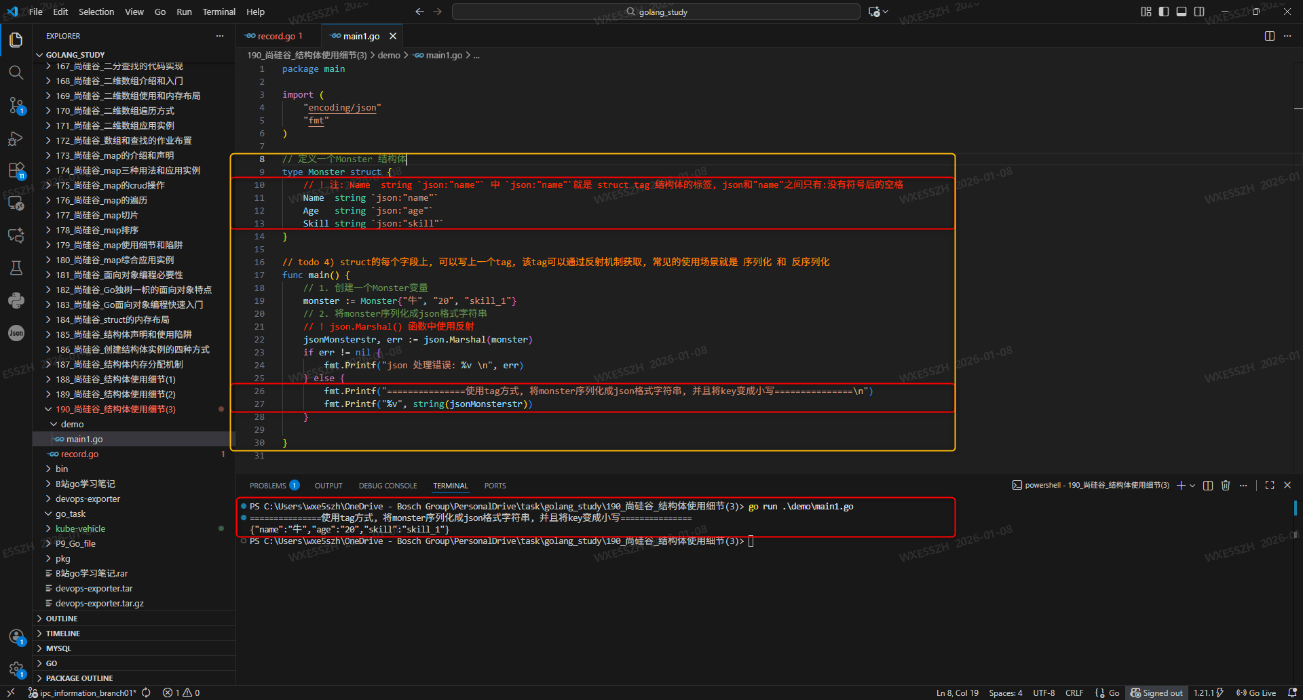This screenshot has width=1303, height=700.
Task: Split the editor to the right
Action: point(1270,36)
